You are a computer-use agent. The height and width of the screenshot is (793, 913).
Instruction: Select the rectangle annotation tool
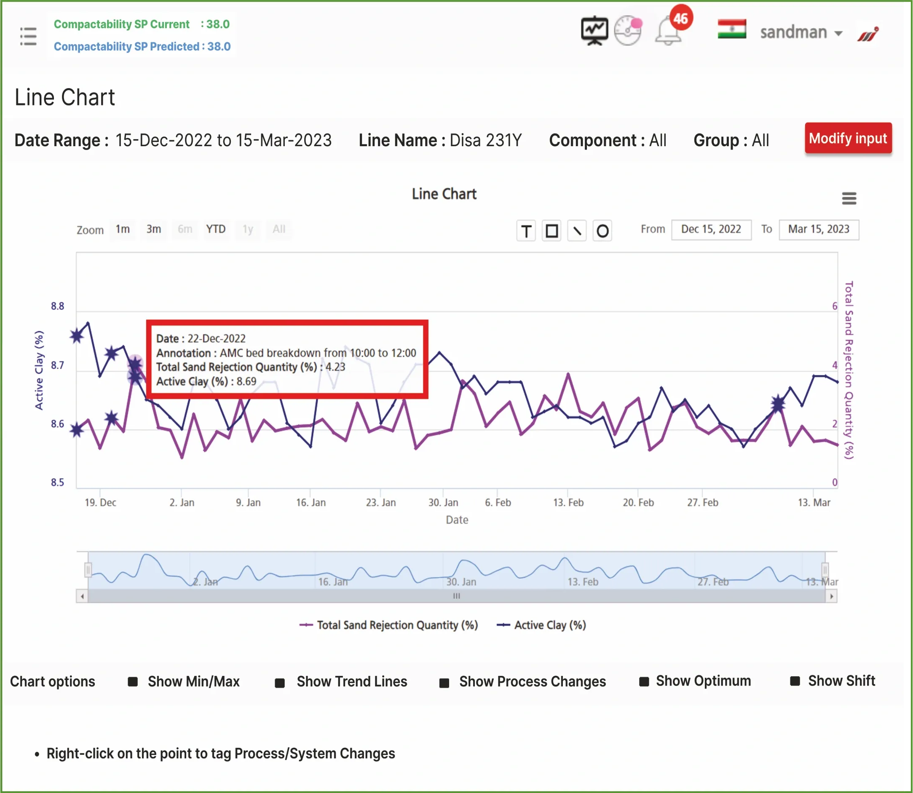(552, 231)
